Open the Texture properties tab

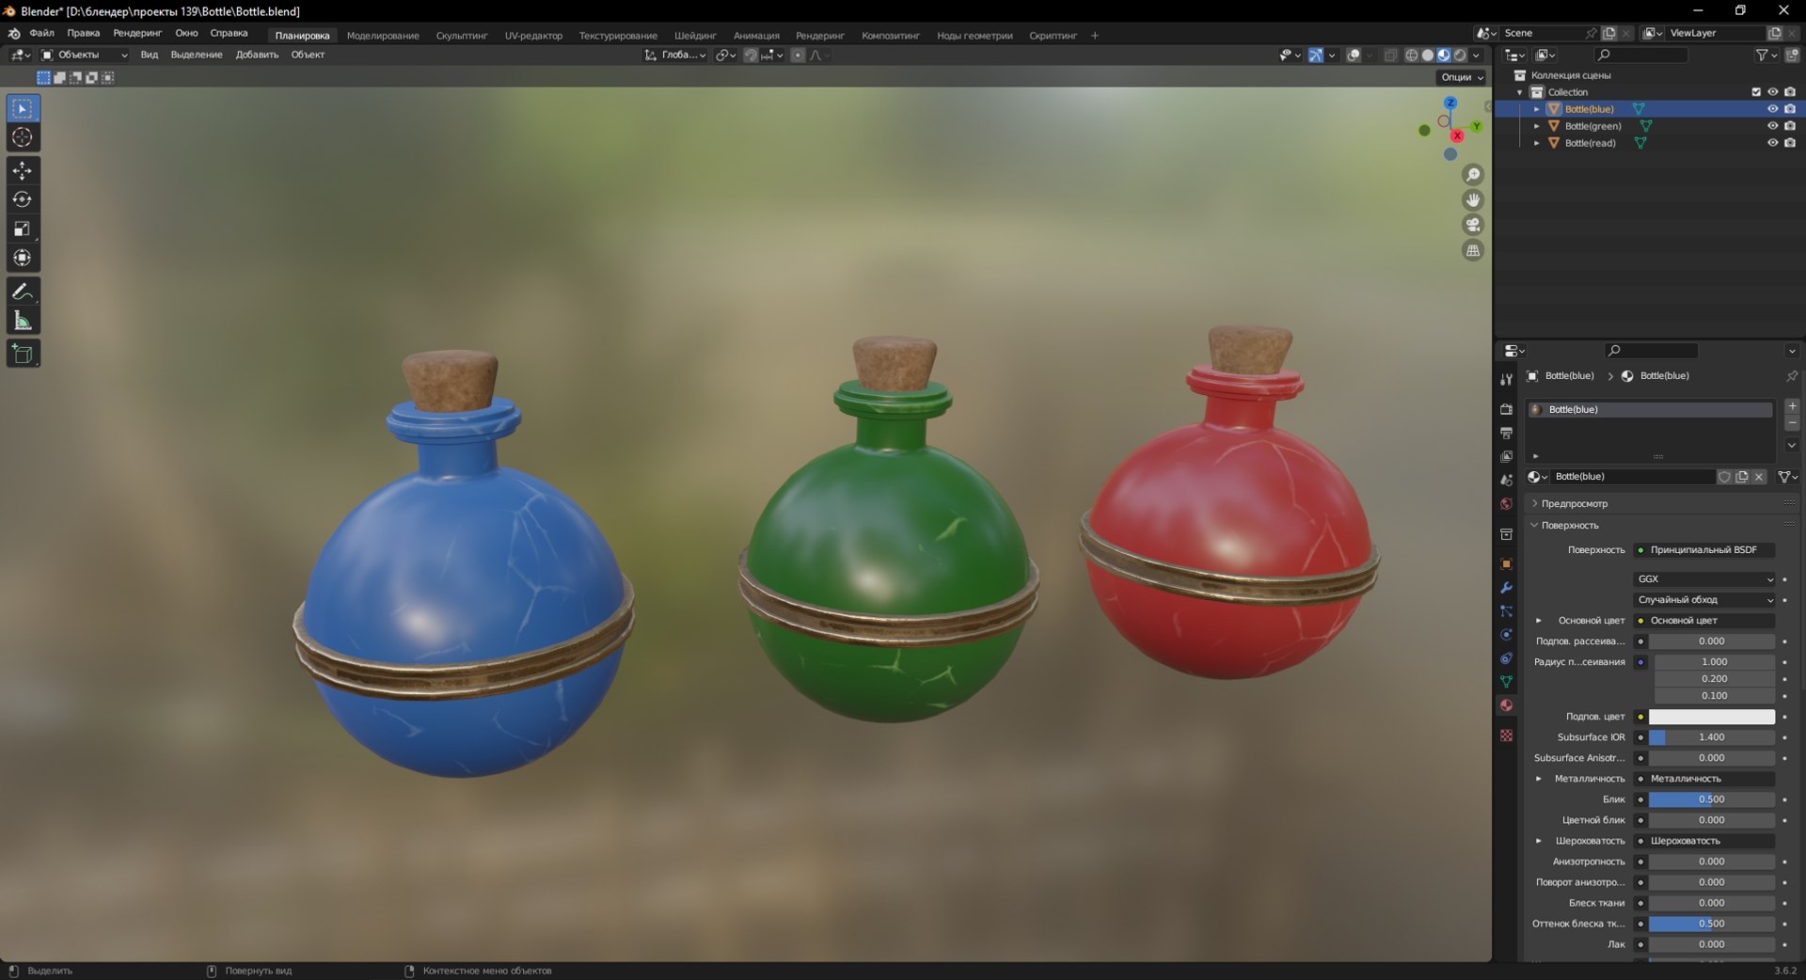tap(1506, 735)
